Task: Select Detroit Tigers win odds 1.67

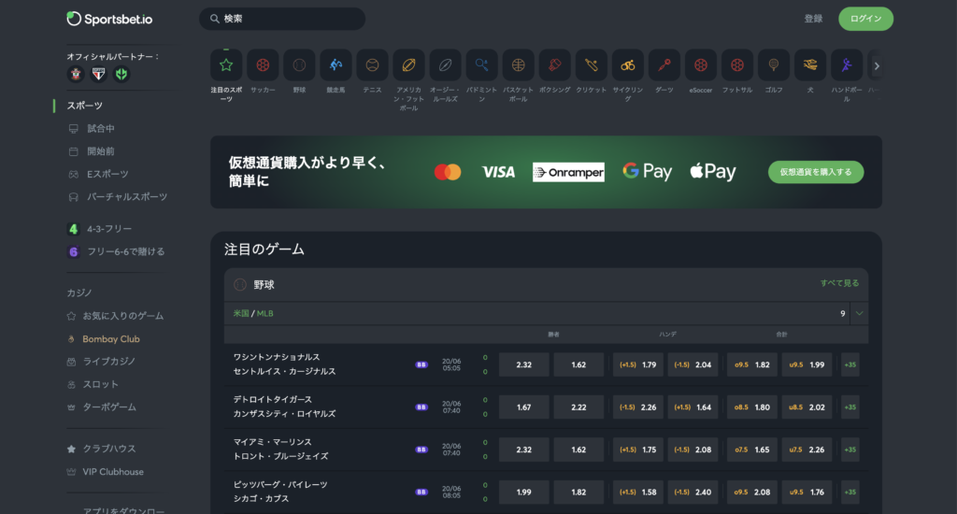Action: [x=523, y=407]
